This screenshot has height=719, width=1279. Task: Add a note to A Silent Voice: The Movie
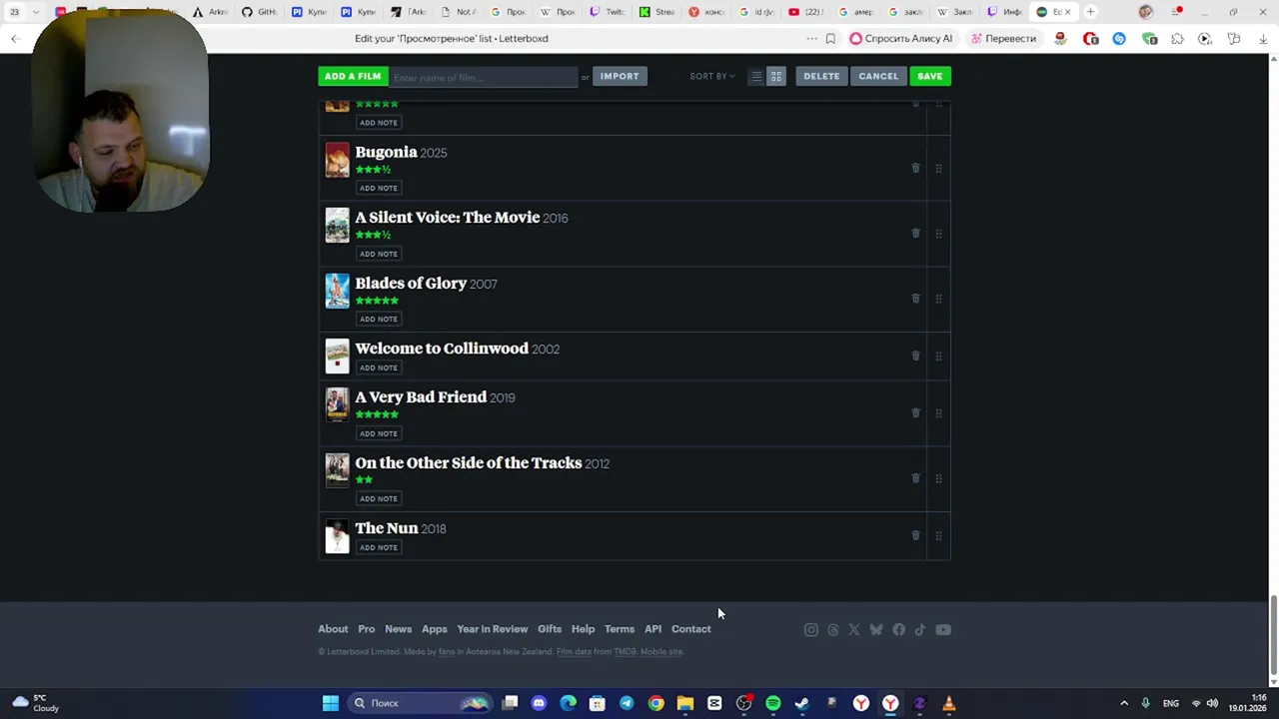coord(379,254)
